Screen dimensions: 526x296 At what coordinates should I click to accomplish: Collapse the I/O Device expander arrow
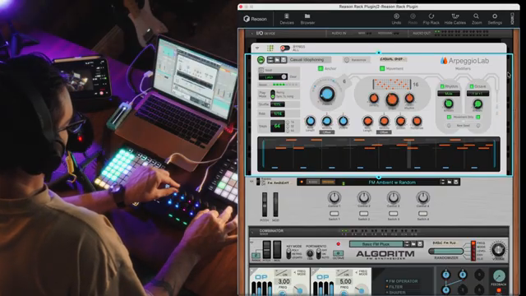[x=252, y=34]
